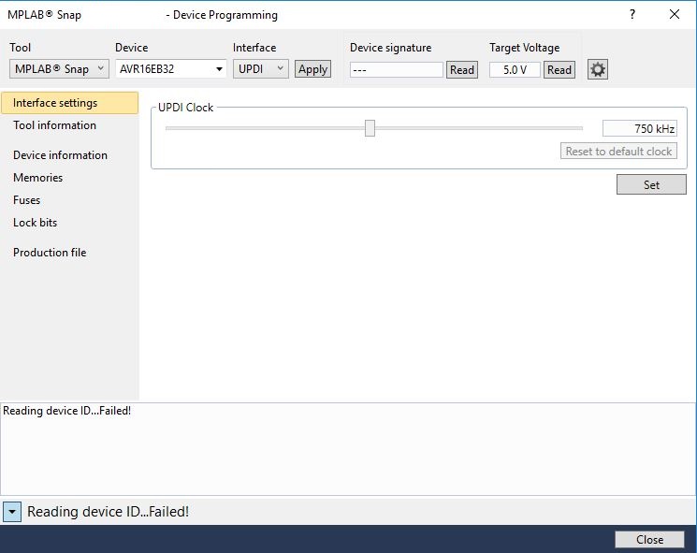Screen dimensions: 697x553
Task: Open the Interface dropdown showing UPDI
Action: (x=260, y=69)
